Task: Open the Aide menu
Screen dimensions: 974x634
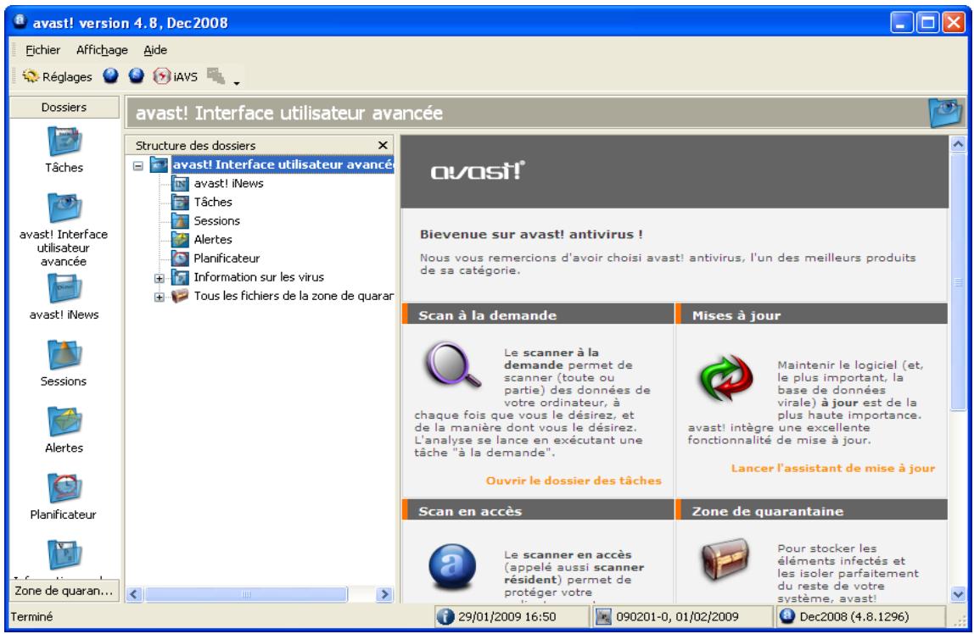Action: point(155,50)
